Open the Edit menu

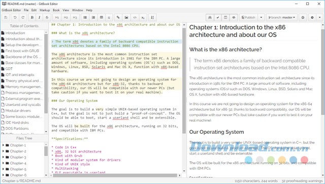pyautogui.click(x=34, y=10)
